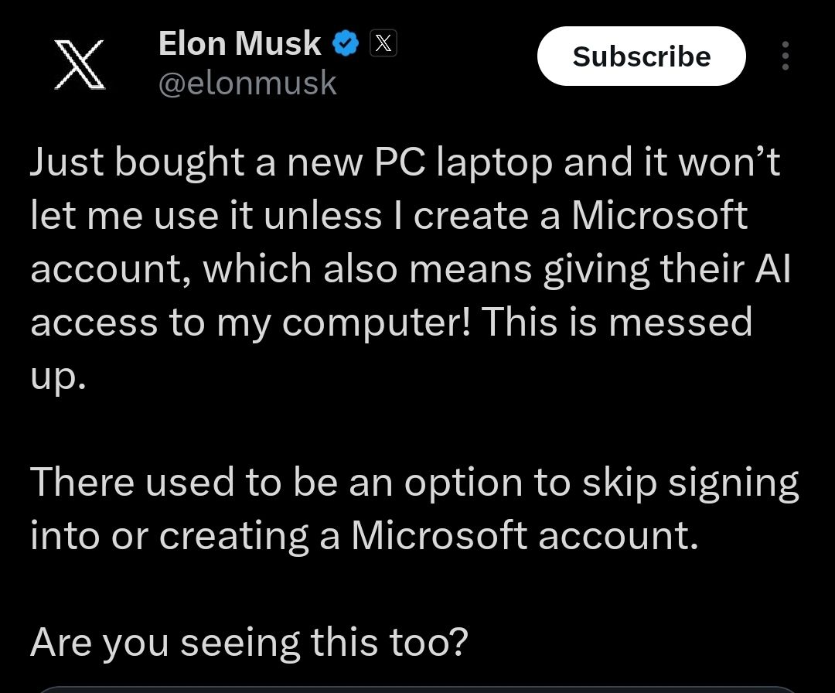Open the three-dot more options menu

point(785,56)
